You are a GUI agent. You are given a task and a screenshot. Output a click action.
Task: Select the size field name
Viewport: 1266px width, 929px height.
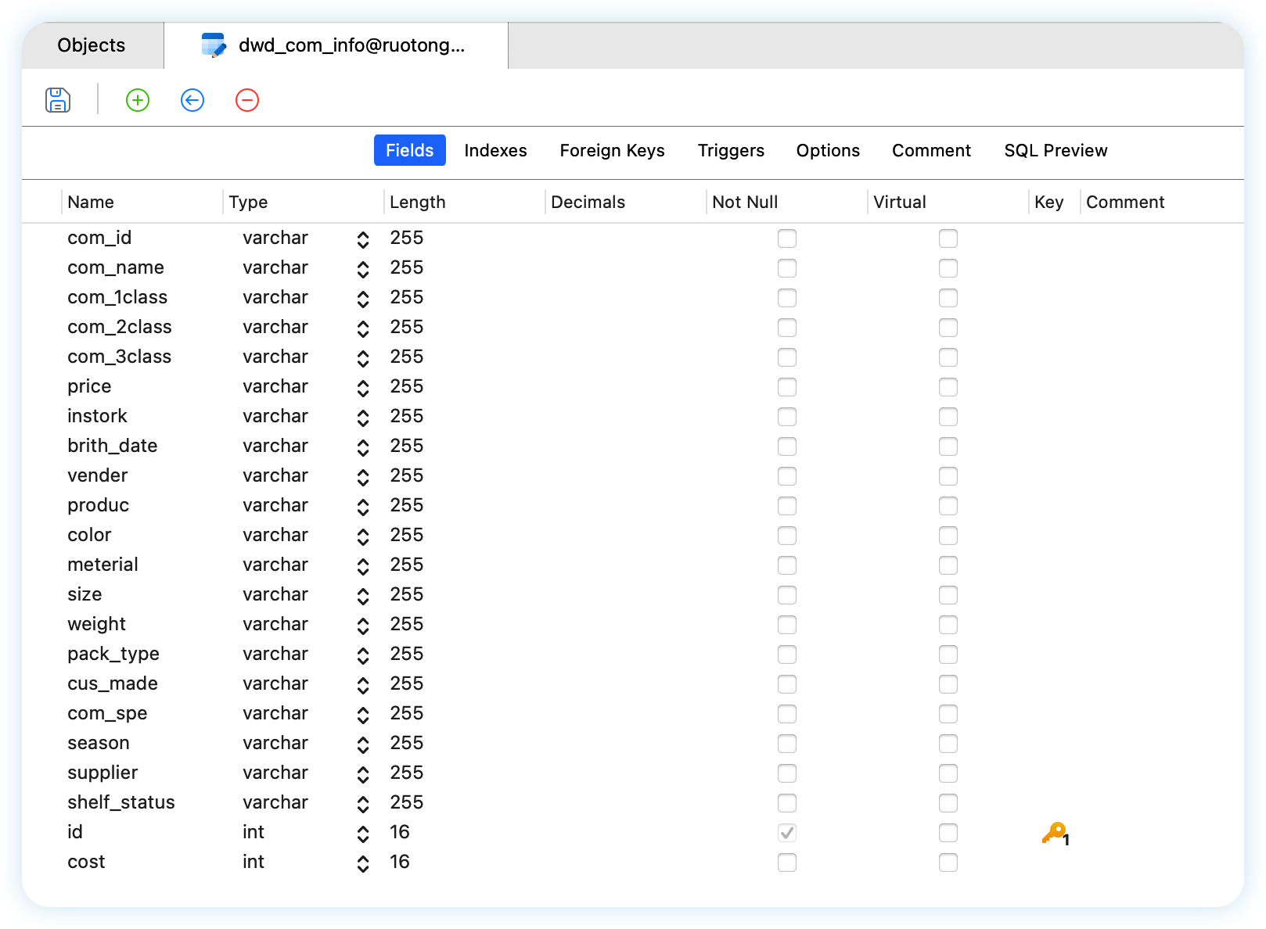point(85,594)
